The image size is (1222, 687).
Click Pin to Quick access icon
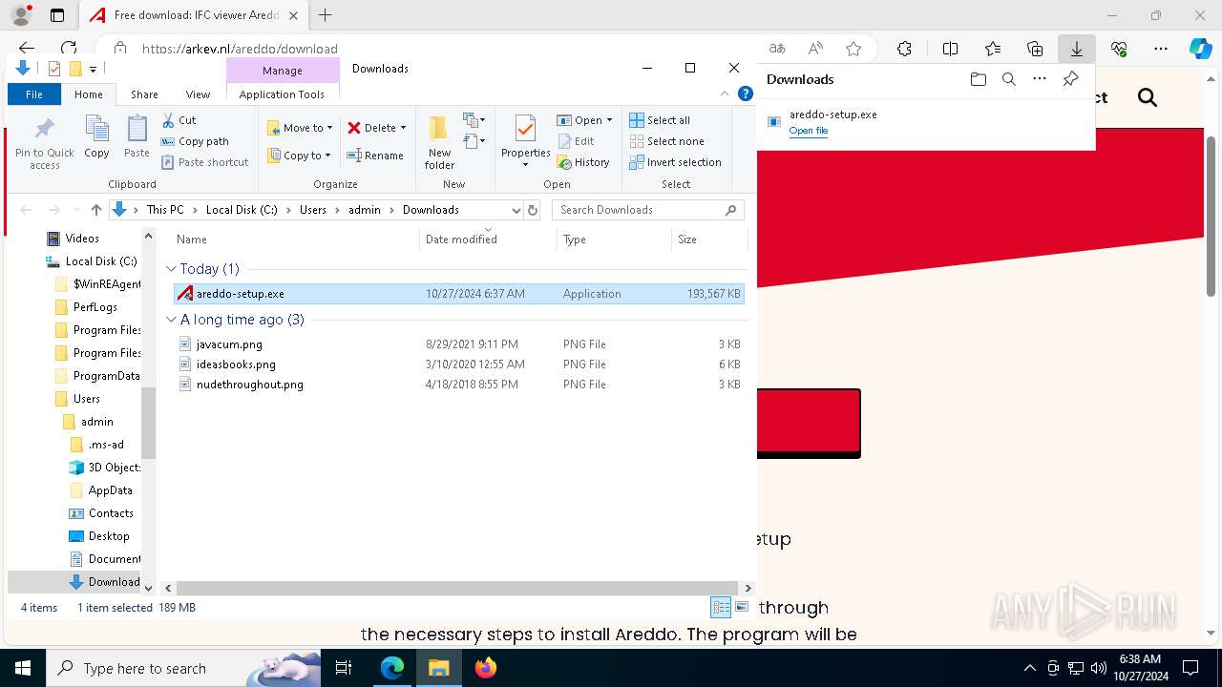44,142
